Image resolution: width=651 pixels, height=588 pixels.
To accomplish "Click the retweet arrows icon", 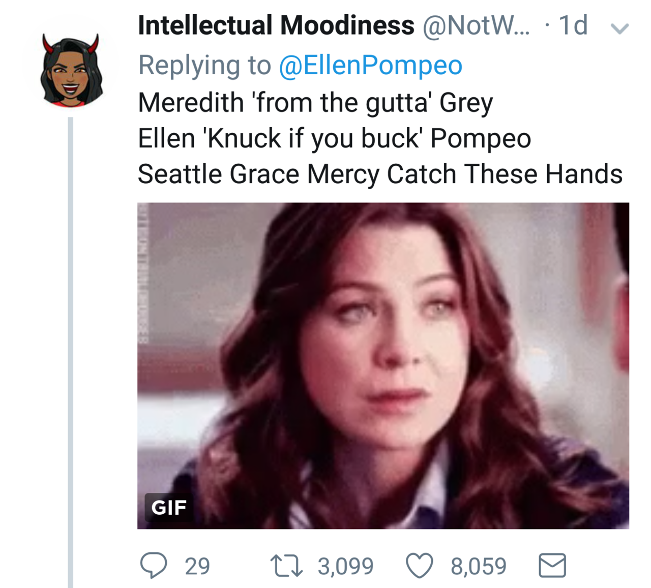I will pos(286,566).
